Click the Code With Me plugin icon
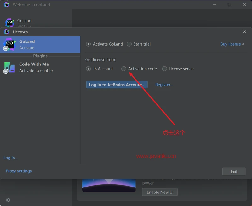The height and width of the screenshot is (206, 252). coord(9,67)
